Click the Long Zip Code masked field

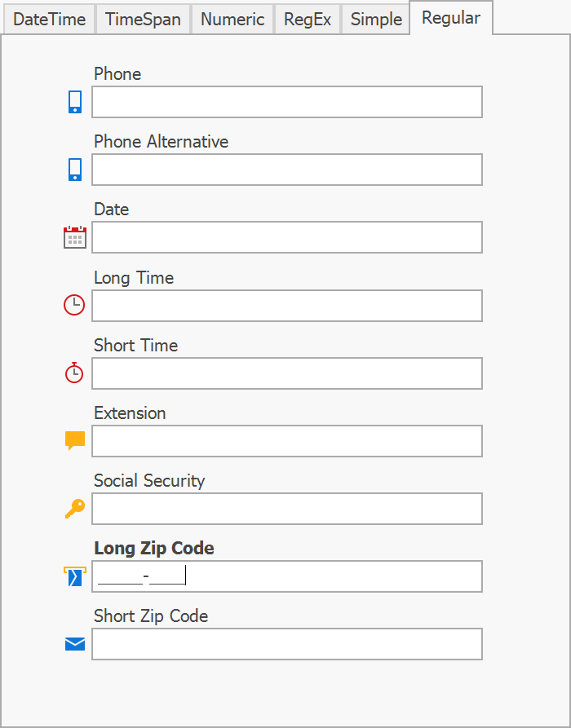pyautogui.click(x=287, y=576)
